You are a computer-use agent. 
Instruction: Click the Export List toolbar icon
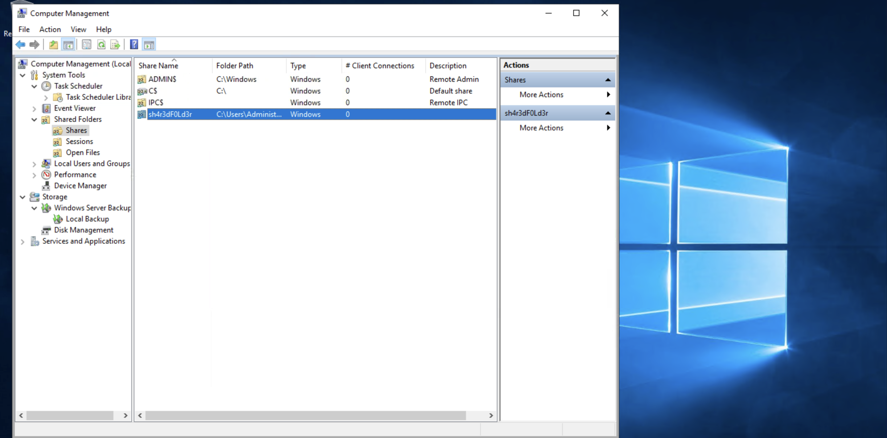point(115,44)
